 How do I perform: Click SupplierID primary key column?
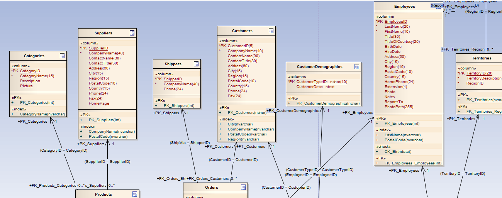98,48
